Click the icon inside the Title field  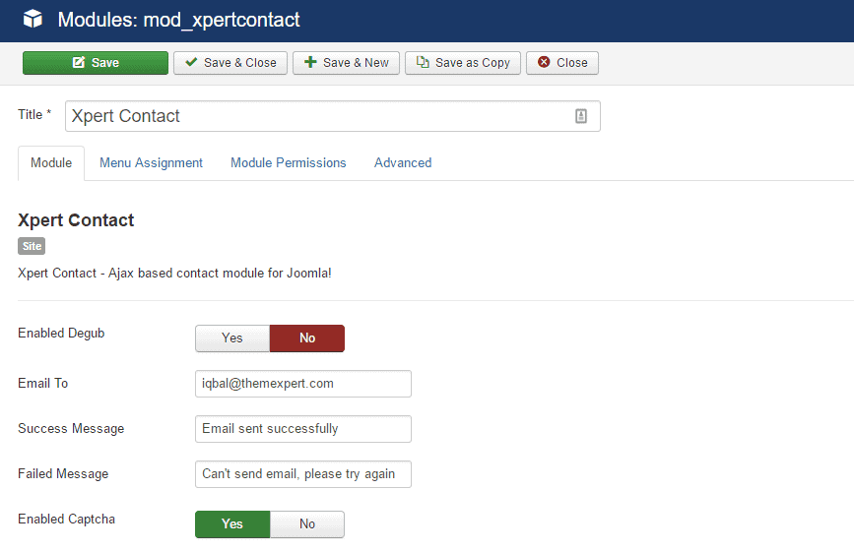click(x=581, y=116)
